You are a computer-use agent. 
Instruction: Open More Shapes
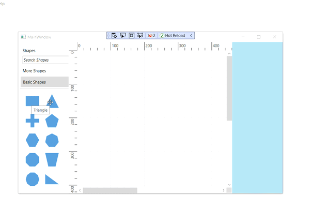pyautogui.click(x=34, y=71)
